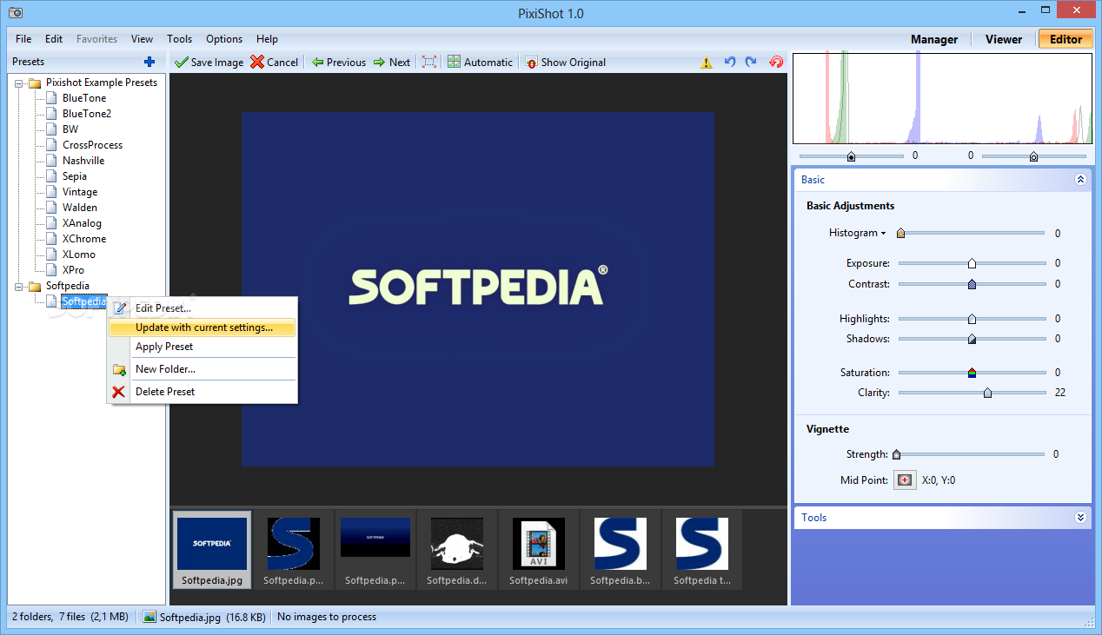Toggle Show Original
The width and height of the screenshot is (1102, 635).
coord(566,62)
